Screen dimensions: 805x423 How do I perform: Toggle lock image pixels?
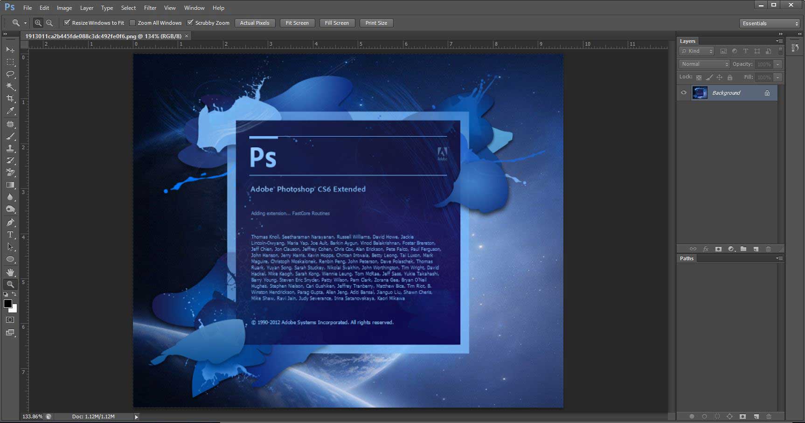tap(709, 77)
